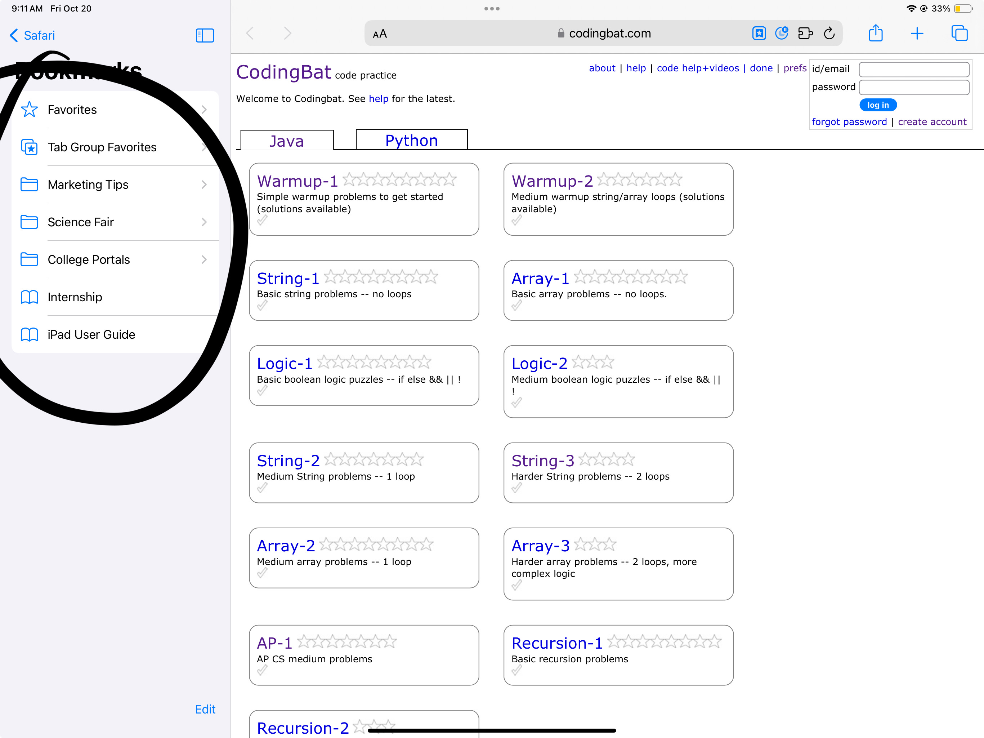Reload the codingbat.com page
984x738 pixels.
pyautogui.click(x=829, y=34)
